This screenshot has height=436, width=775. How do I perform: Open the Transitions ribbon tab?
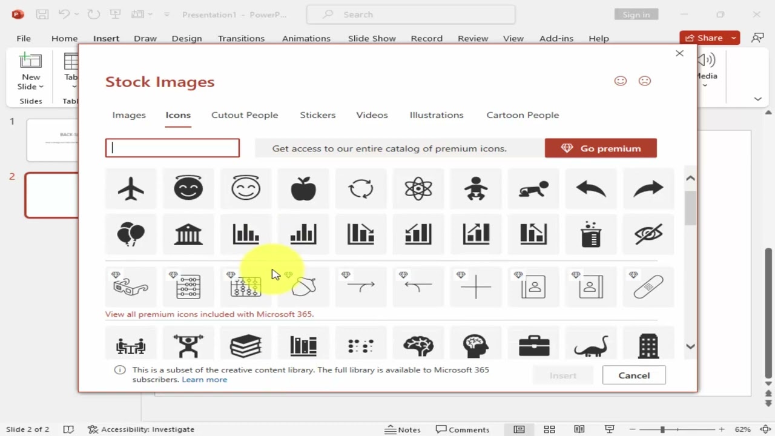pyautogui.click(x=241, y=38)
